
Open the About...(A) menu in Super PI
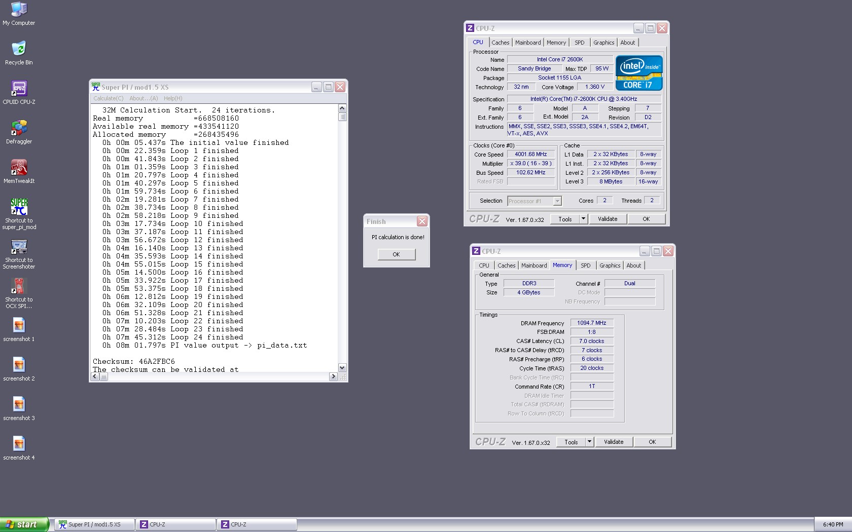coord(144,98)
